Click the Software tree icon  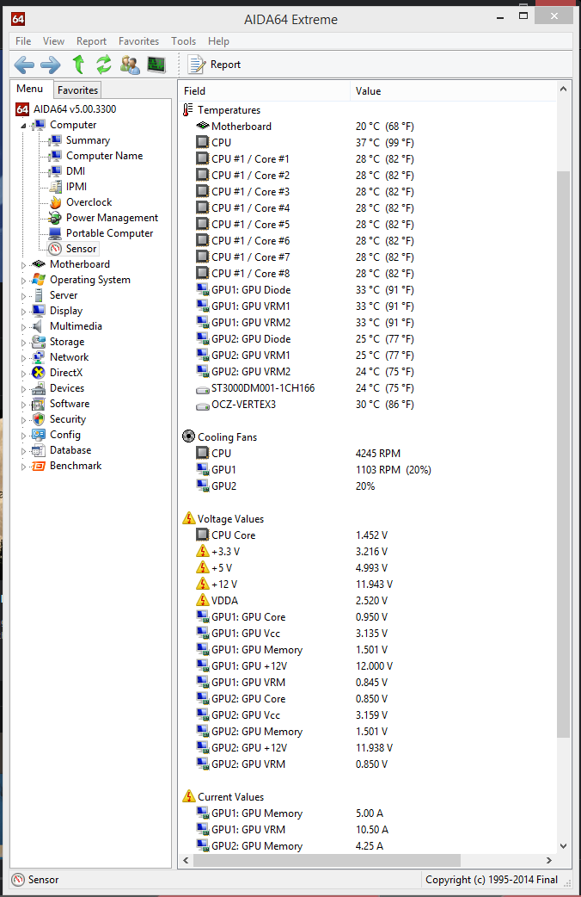pos(39,404)
